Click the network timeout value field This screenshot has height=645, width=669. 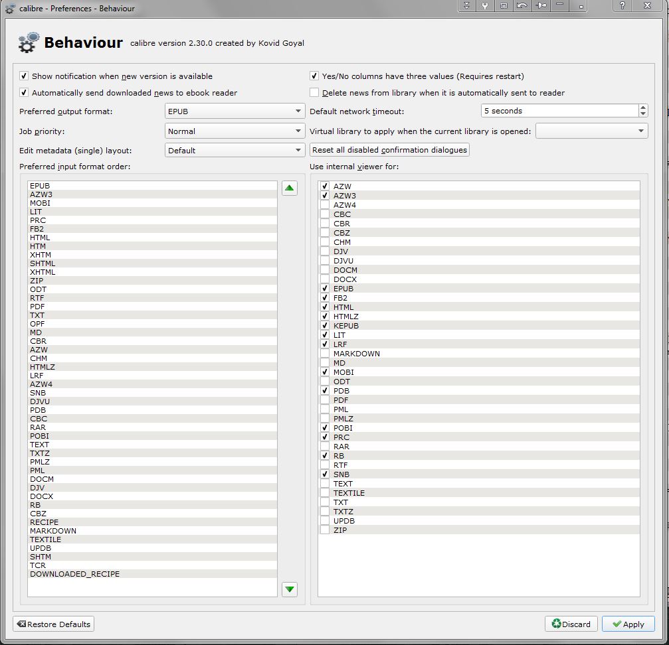(x=559, y=111)
